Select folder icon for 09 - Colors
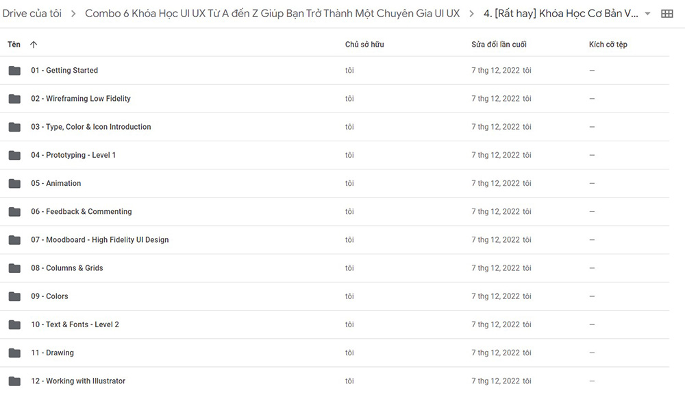685x393 pixels. pos(14,296)
